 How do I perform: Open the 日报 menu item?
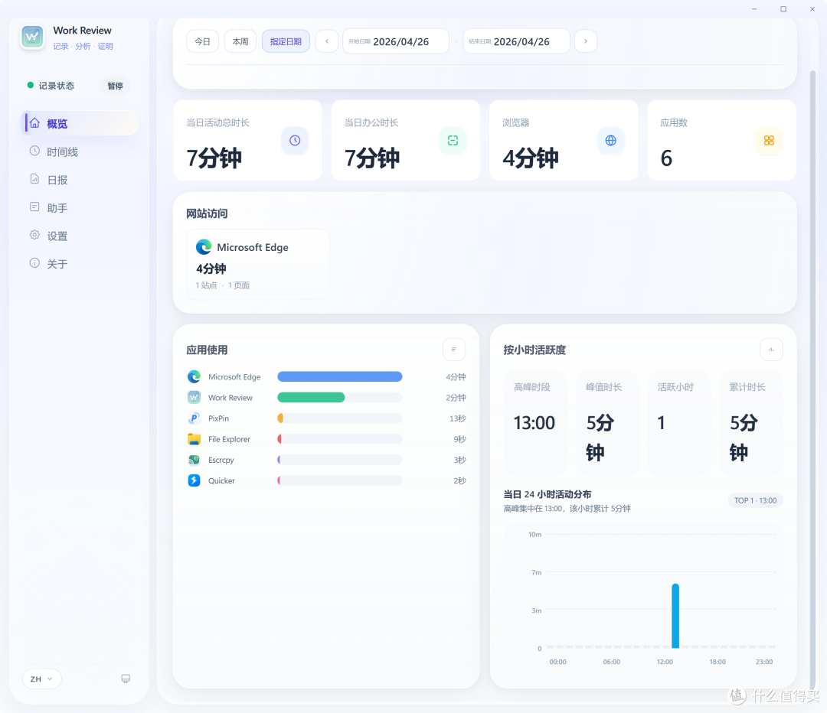[80, 179]
